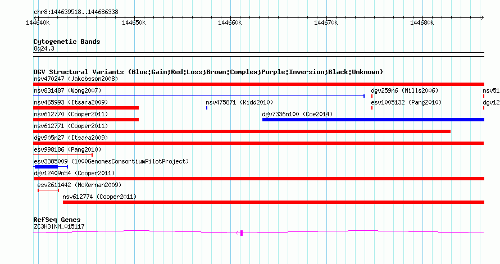Click the small blue mark under nsv475871
The height and width of the screenshot is (264, 500).
click(207, 108)
